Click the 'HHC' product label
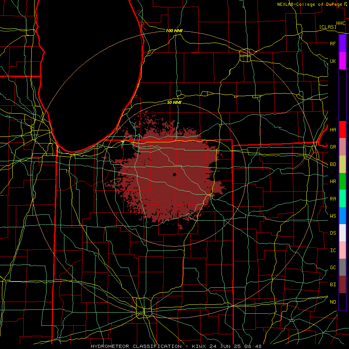Image resolution: width=349 pixels, height=349 pixels. coord(340,23)
